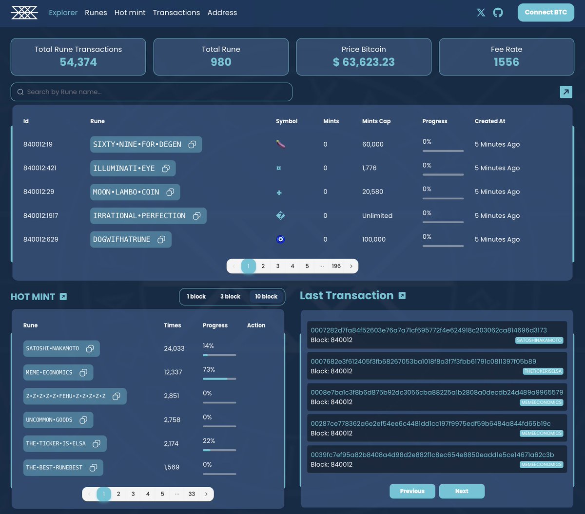Copy the SATOSHI•NAKAMOTO rune name
The image size is (585, 514).
(90, 348)
